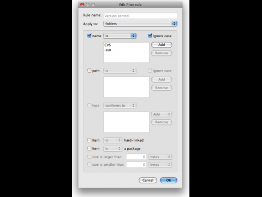The image size is (262, 197).
Task: Toggle Ignore case for path
Action: pos(150,71)
